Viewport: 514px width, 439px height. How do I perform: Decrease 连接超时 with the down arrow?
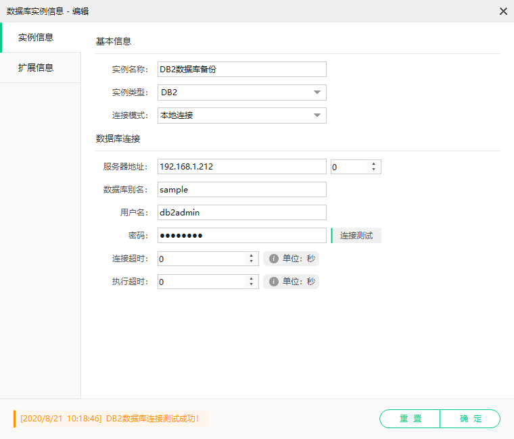point(252,261)
